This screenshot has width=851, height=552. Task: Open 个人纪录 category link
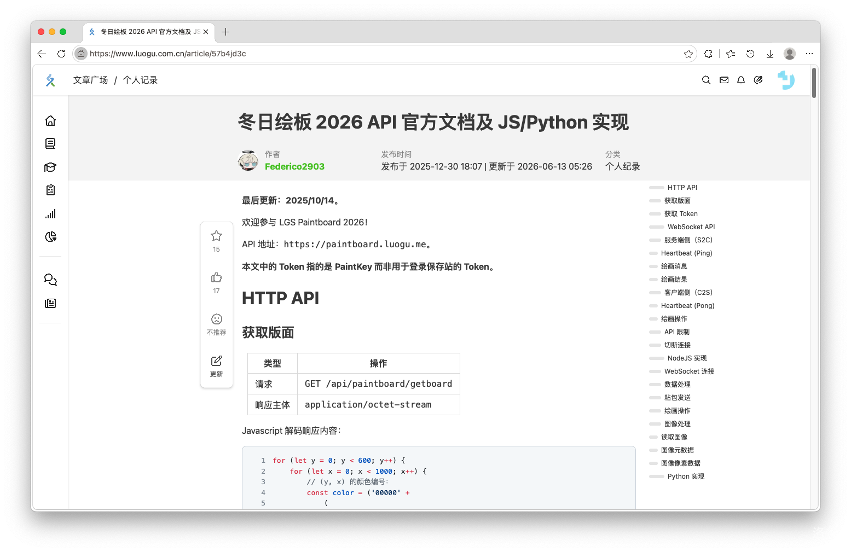623,166
